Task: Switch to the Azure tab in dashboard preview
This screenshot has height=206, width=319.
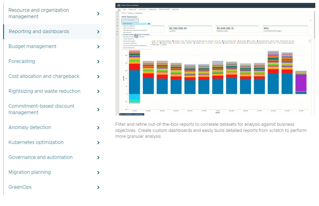Action: pyautogui.click(x=124, y=9)
